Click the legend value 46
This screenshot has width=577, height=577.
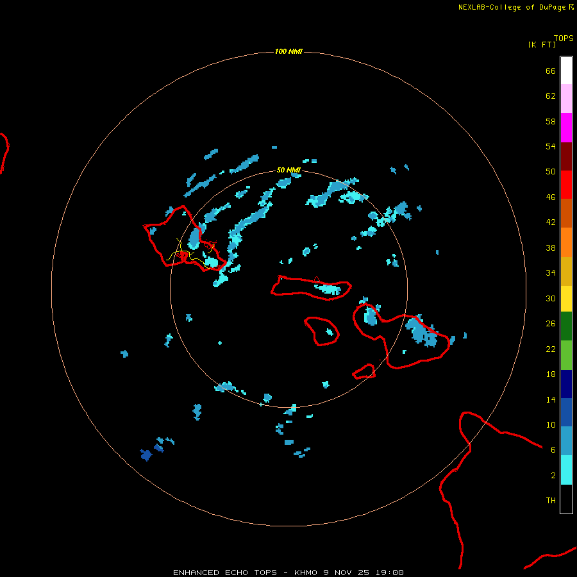[x=551, y=197]
